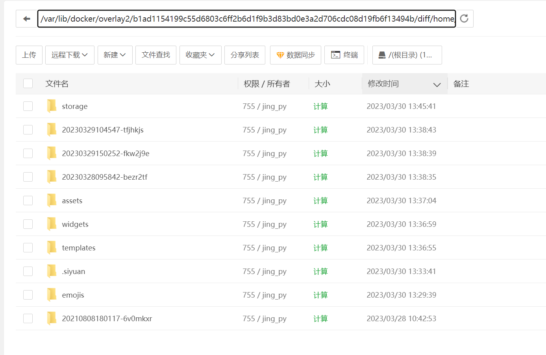Screen dimensions: 546x355
Task: Click the 备注 column header
Action: [461, 84]
